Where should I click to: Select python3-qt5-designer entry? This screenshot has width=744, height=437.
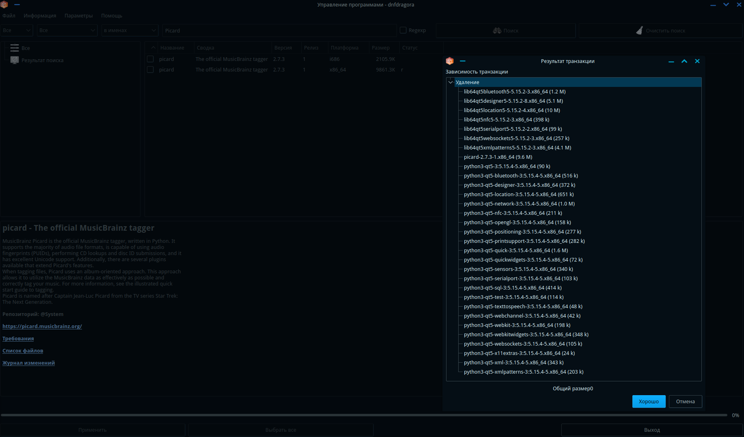520,185
